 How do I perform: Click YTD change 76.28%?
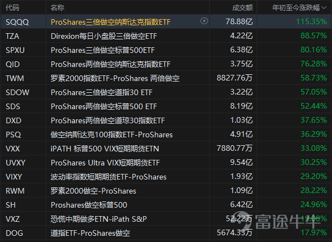313,64
